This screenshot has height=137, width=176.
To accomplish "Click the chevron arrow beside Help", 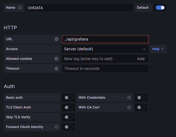I will [x=163, y=49].
